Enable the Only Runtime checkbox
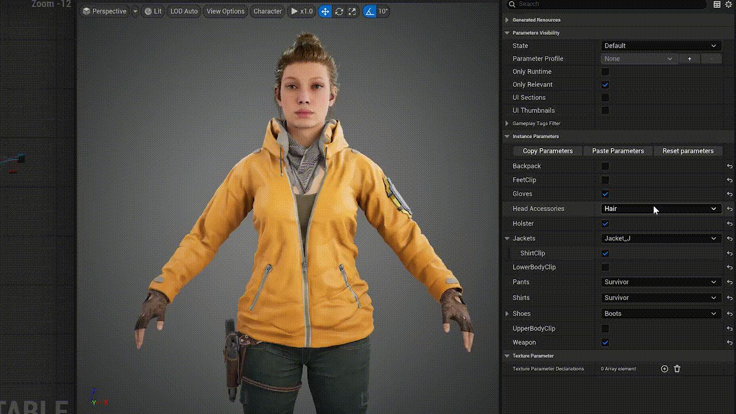The image size is (736, 414). [605, 72]
